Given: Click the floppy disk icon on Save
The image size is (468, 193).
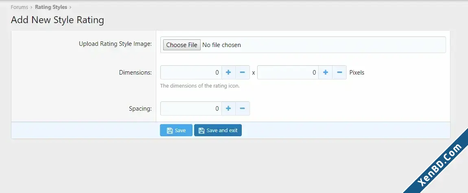Looking at the screenshot, I should pyautogui.click(x=170, y=131).
